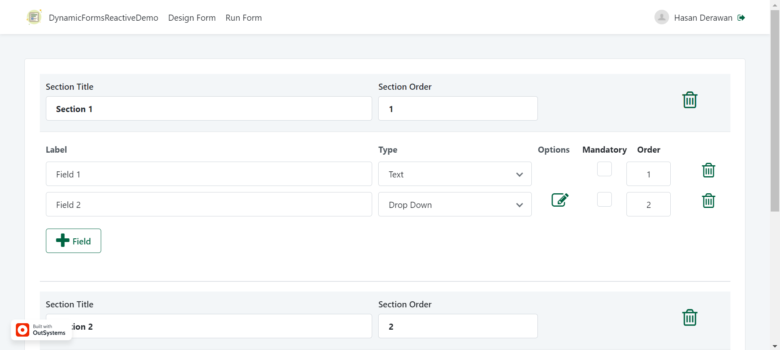Click the scrollbar down arrow
Viewport: 780px width, 350px height.
point(775,346)
